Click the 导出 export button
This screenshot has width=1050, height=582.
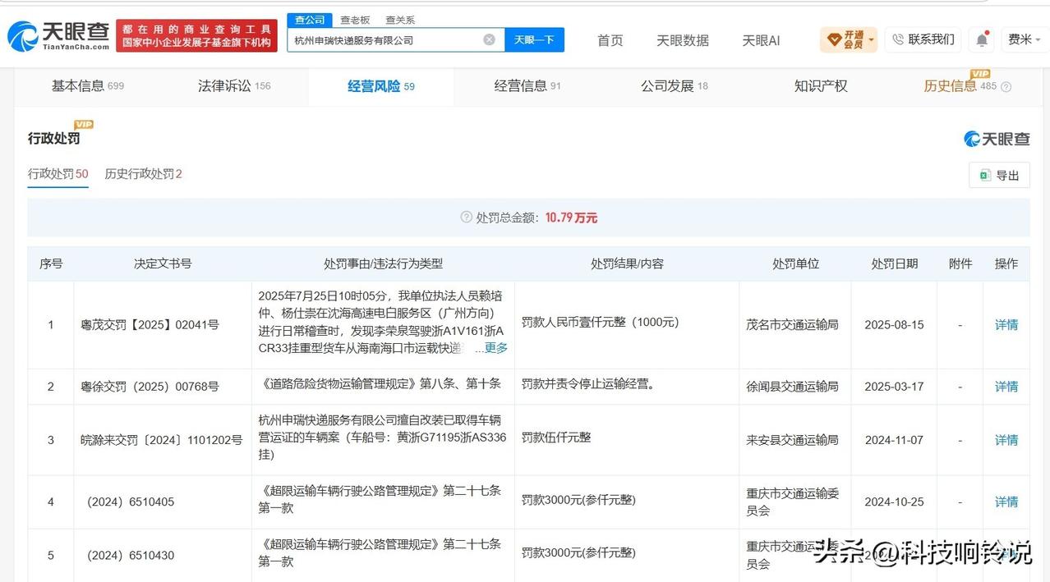click(999, 175)
